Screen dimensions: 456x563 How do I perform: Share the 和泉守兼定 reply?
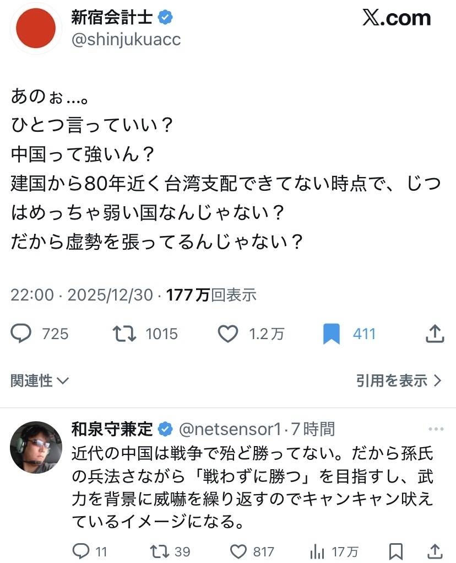click(x=435, y=551)
